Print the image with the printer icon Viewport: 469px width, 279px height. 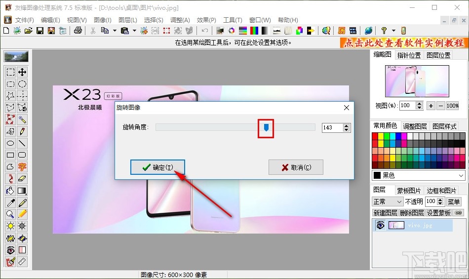point(78,31)
